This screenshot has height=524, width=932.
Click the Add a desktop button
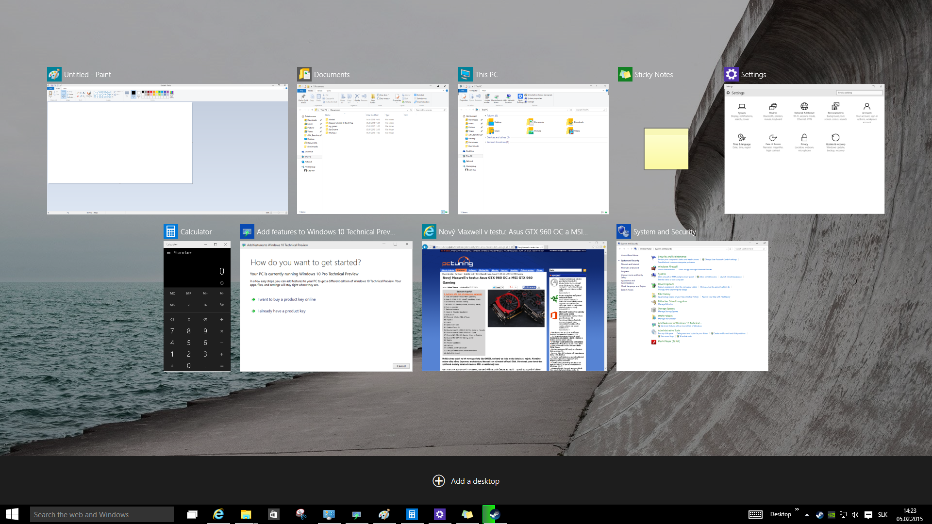pyautogui.click(x=466, y=481)
